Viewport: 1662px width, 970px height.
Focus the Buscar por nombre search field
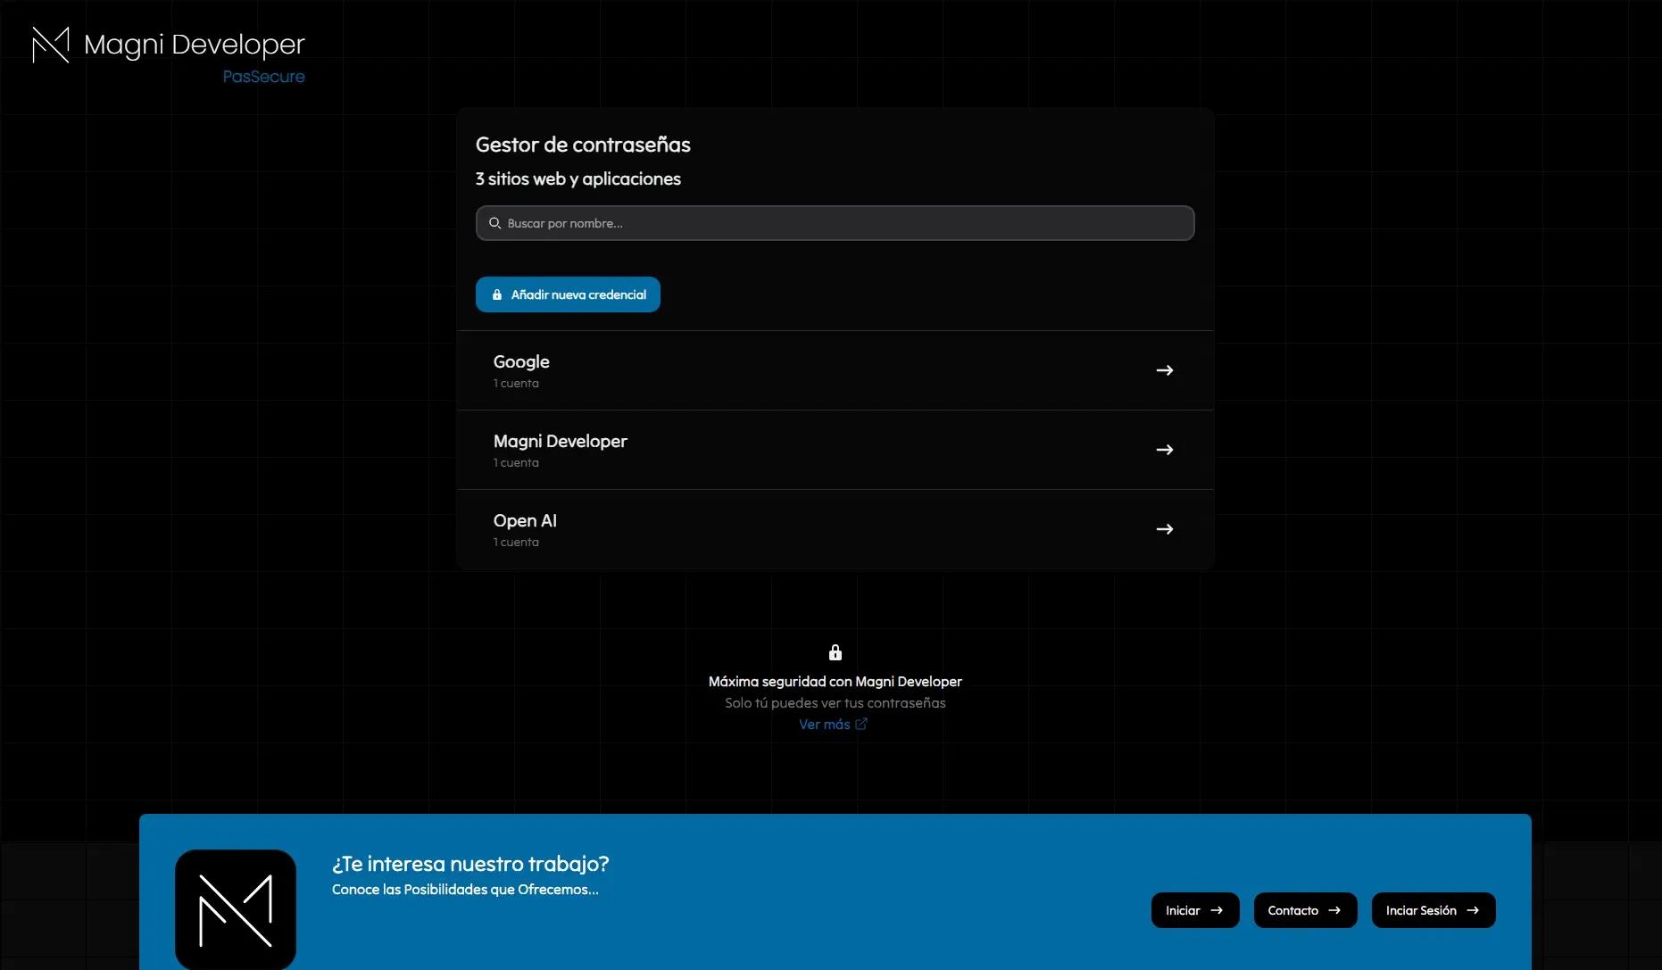click(x=835, y=223)
